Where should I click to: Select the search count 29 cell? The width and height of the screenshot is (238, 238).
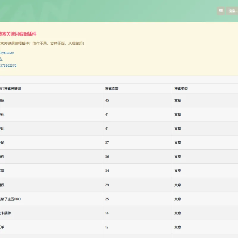137,185
